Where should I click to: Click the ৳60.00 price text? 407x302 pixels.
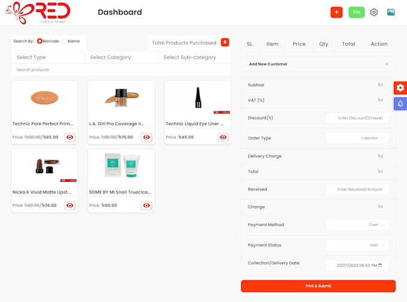[110, 206]
